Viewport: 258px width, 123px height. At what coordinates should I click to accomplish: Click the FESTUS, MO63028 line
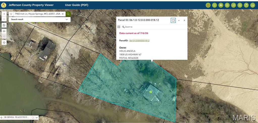point(129,58)
